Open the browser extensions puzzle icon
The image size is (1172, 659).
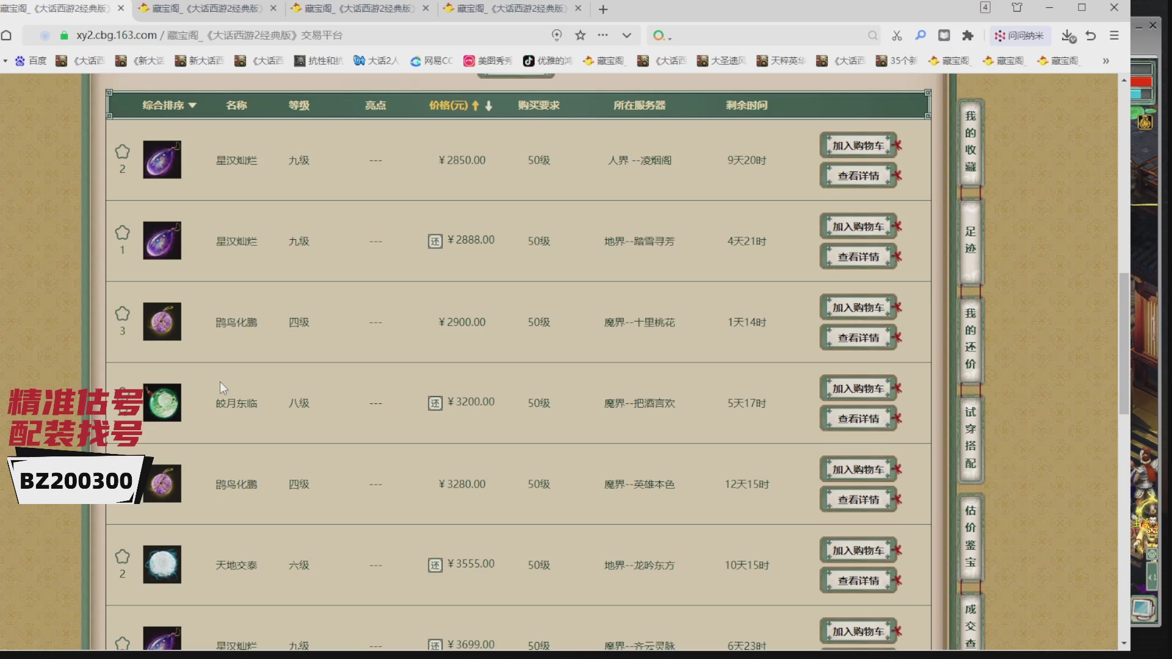(968, 35)
